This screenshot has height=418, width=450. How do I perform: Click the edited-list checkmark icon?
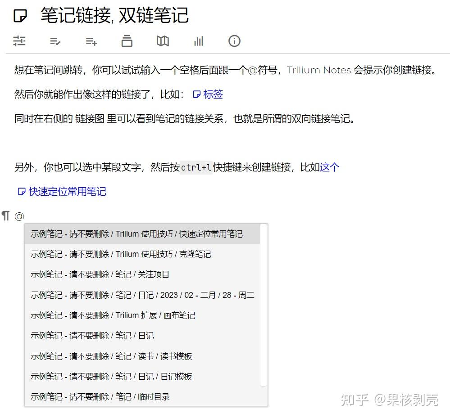click(x=55, y=41)
